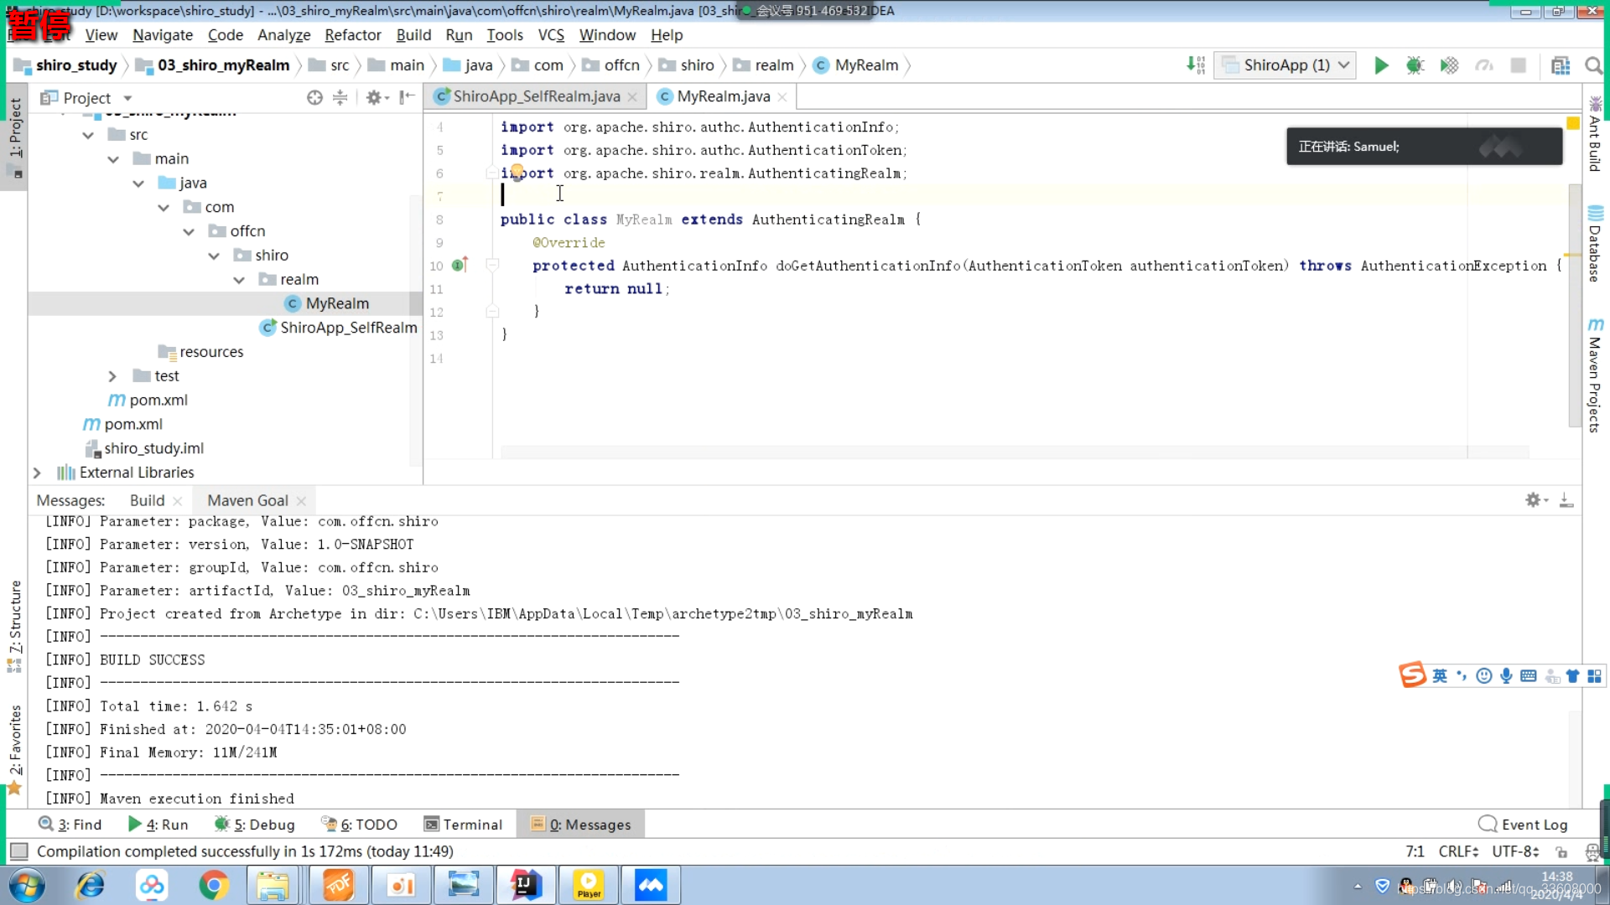Open Project panel settings gear
This screenshot has height=905, width=1610.
click(374, 98)
